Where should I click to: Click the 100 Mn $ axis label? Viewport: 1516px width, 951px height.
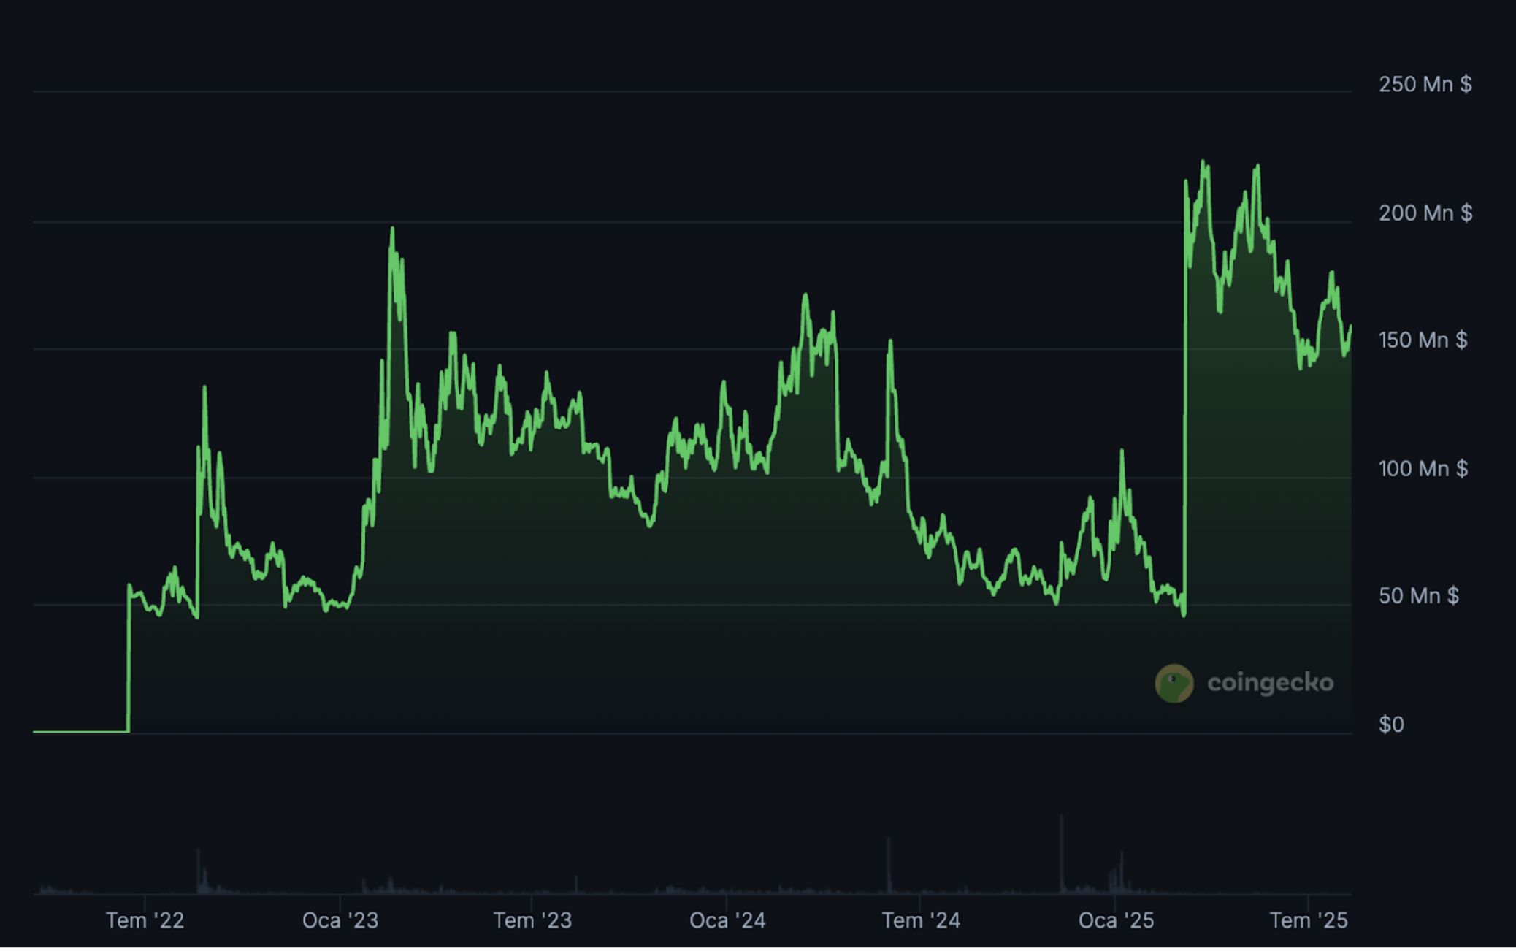(1422, 469)
